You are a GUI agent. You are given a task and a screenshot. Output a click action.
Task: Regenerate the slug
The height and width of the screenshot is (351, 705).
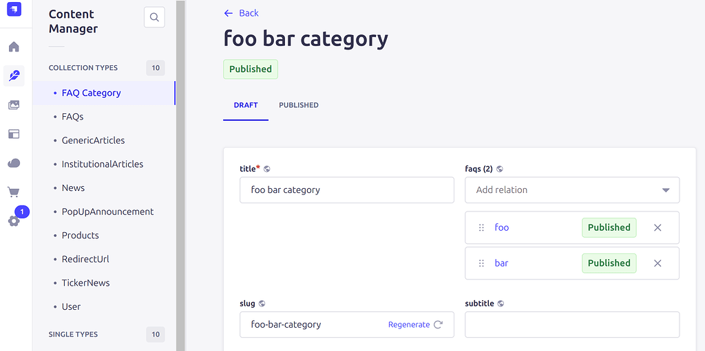(x=415, y=324)
